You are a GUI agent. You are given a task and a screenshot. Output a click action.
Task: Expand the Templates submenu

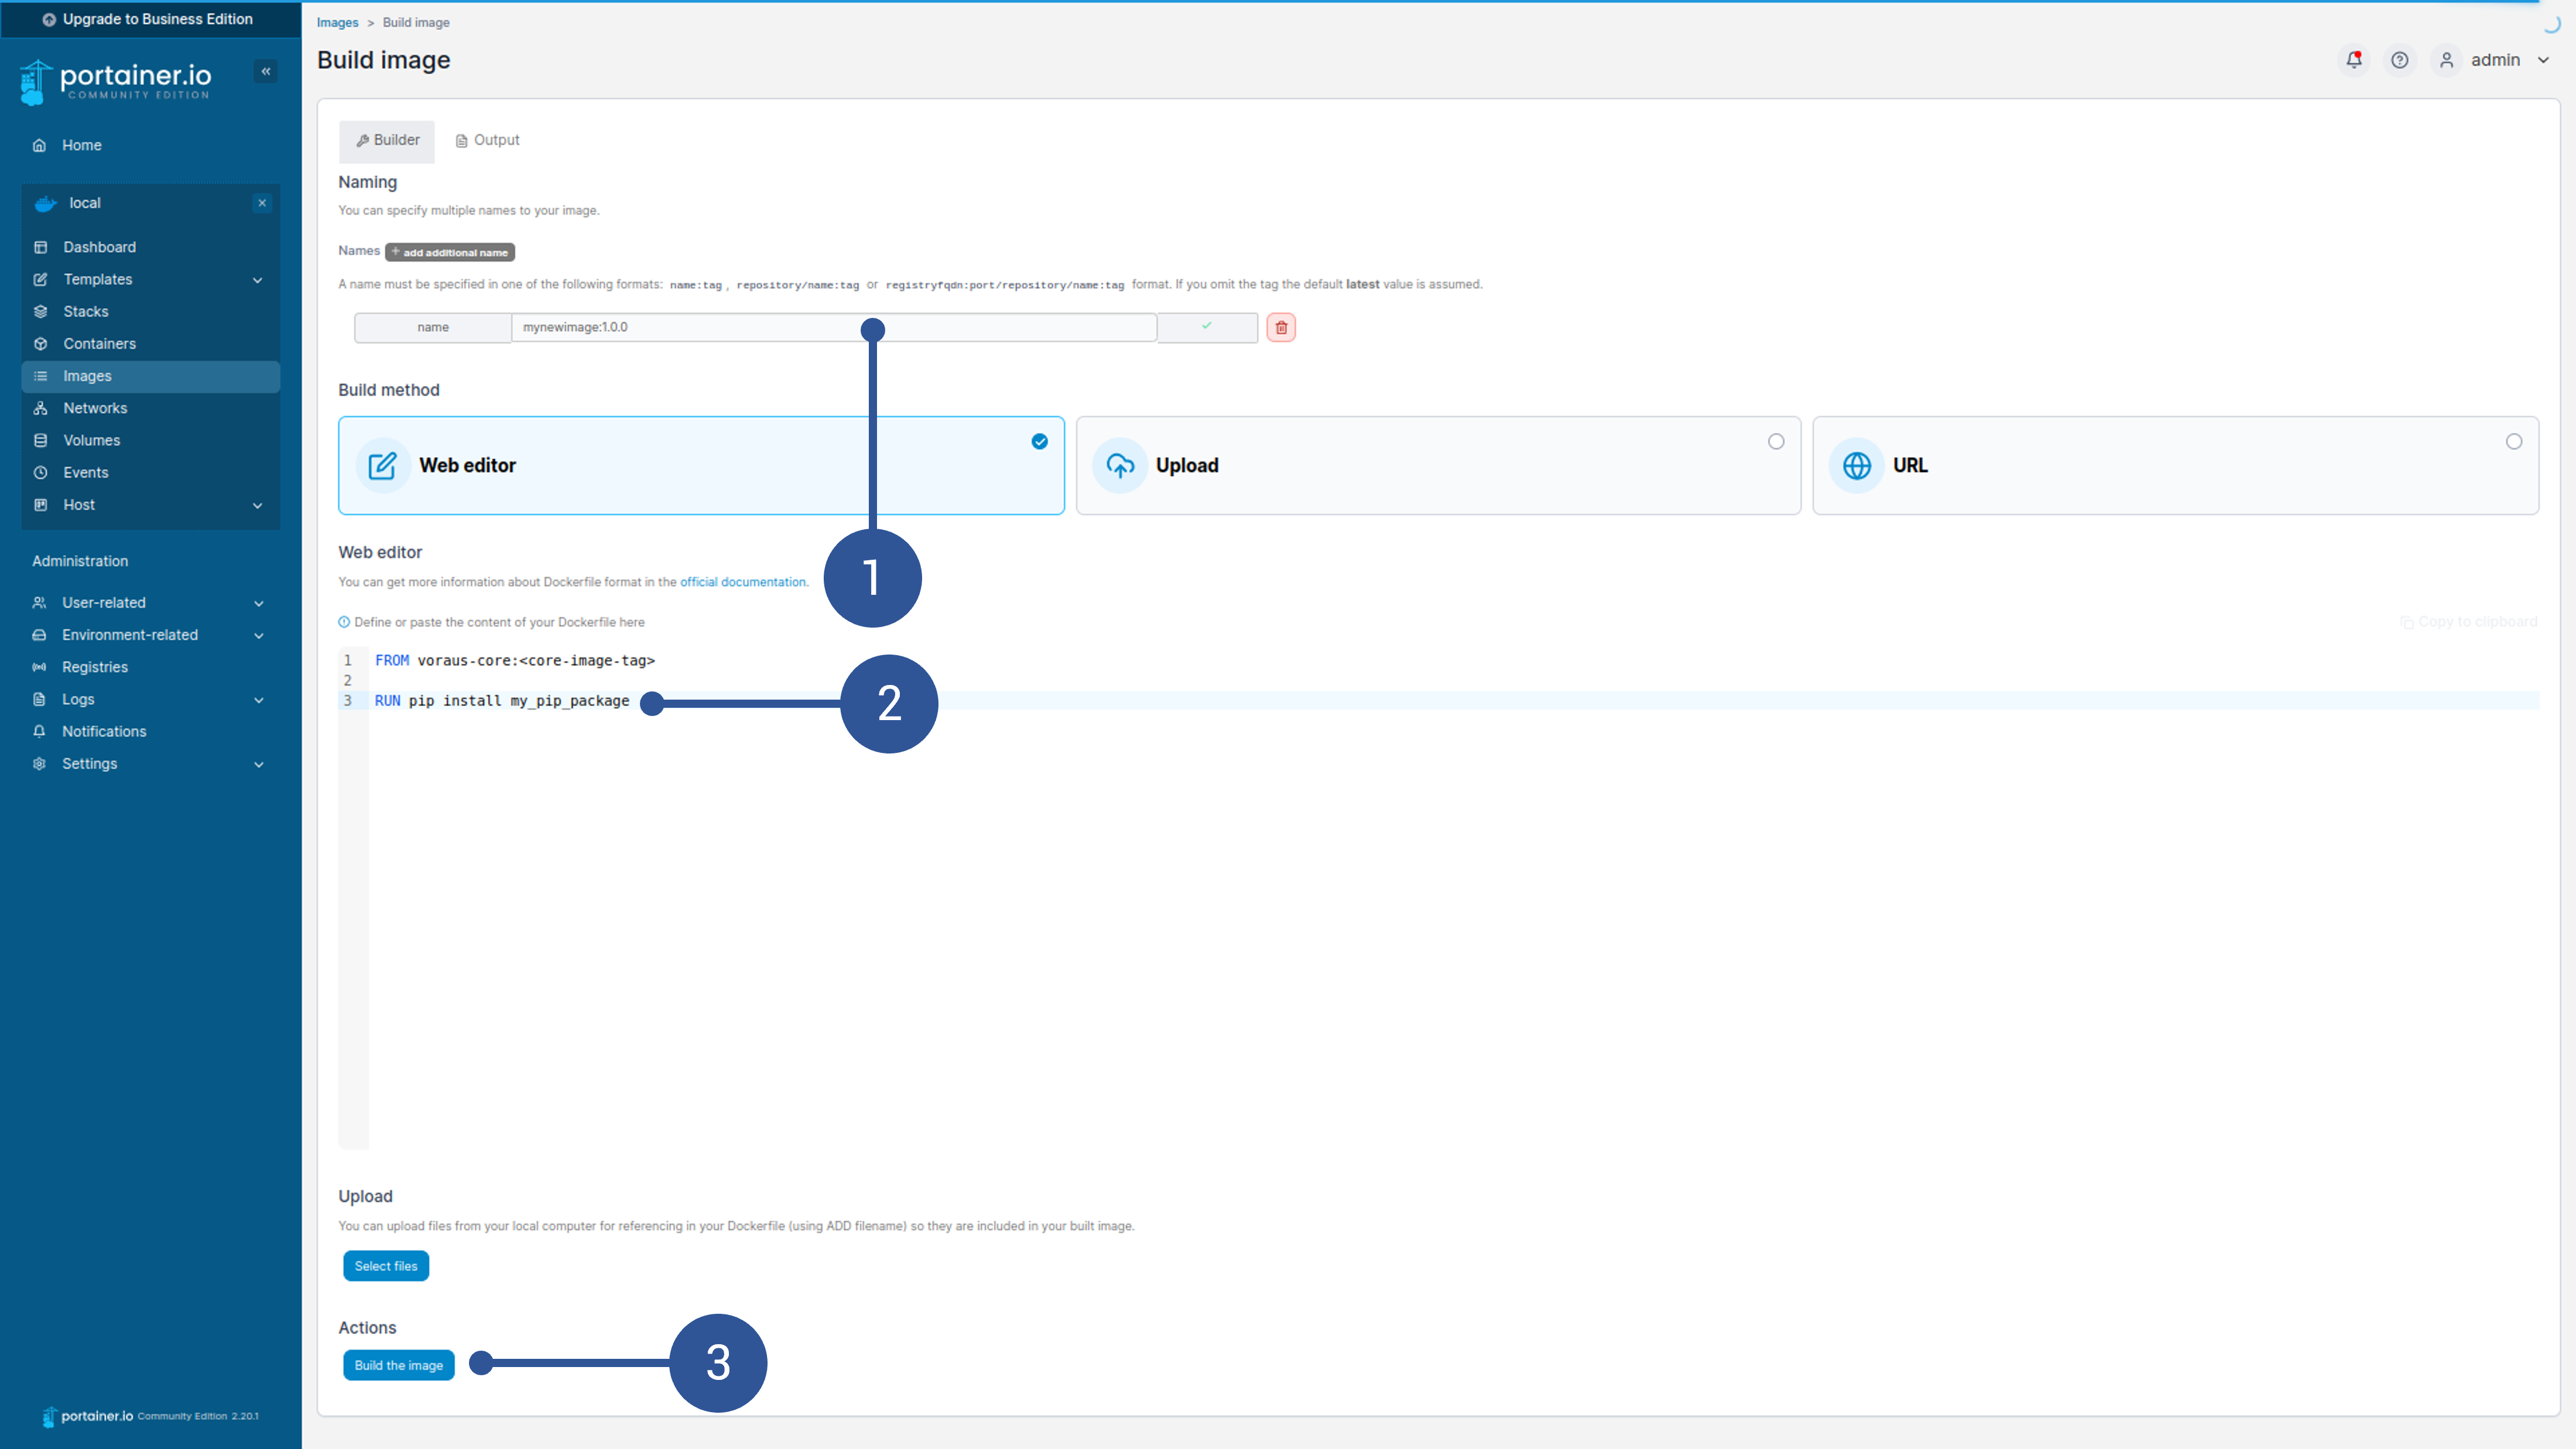tap(257, 280)
